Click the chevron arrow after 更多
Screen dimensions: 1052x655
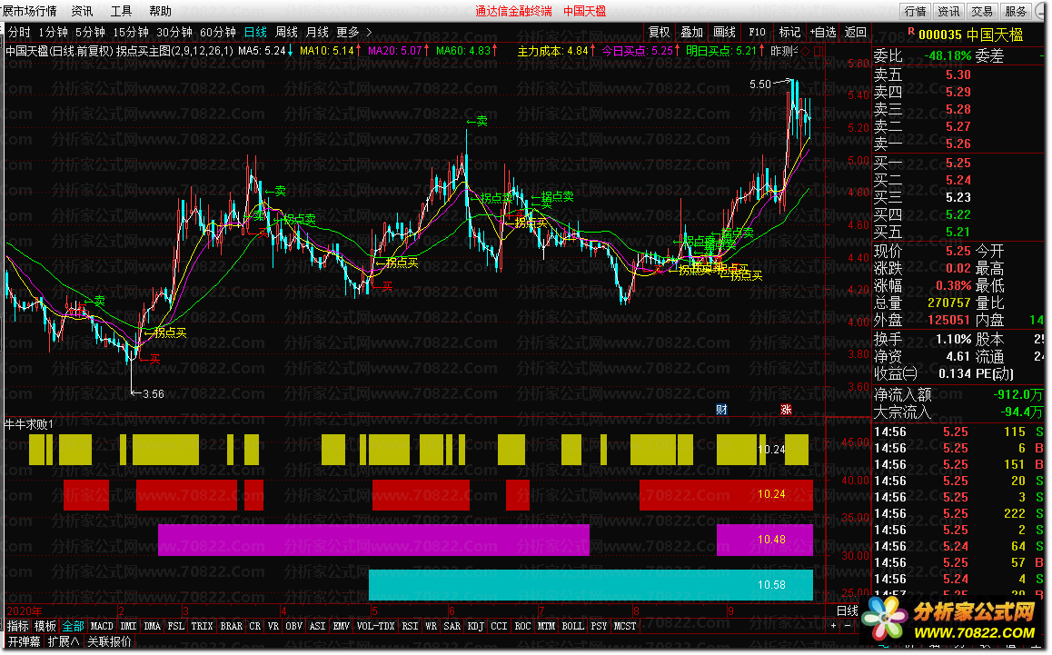click(368, 32)
